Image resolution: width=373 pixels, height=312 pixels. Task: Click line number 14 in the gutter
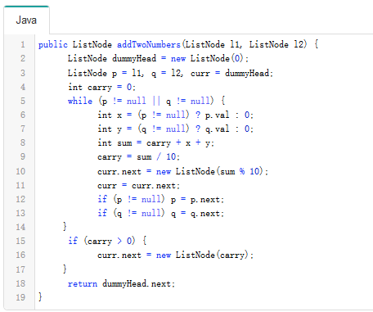pyautogui.click(x=20, y=227)
